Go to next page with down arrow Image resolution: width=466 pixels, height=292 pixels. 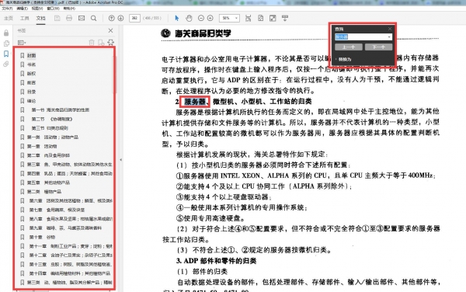click(120, 18)
